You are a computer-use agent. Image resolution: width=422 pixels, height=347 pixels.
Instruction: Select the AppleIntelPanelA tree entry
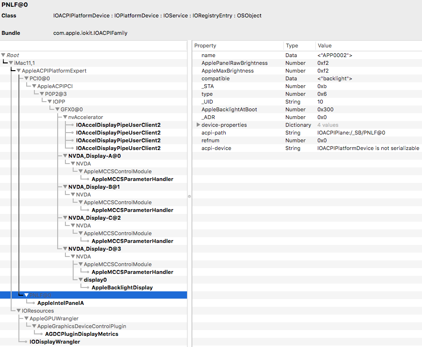click(x=61, y=303)
